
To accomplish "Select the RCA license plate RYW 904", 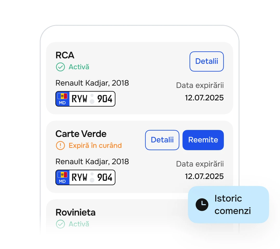I will 85,99.
